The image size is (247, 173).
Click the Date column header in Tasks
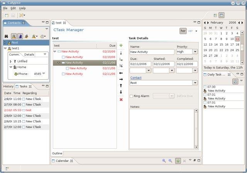pyautogui.click(x=8, y=93)
